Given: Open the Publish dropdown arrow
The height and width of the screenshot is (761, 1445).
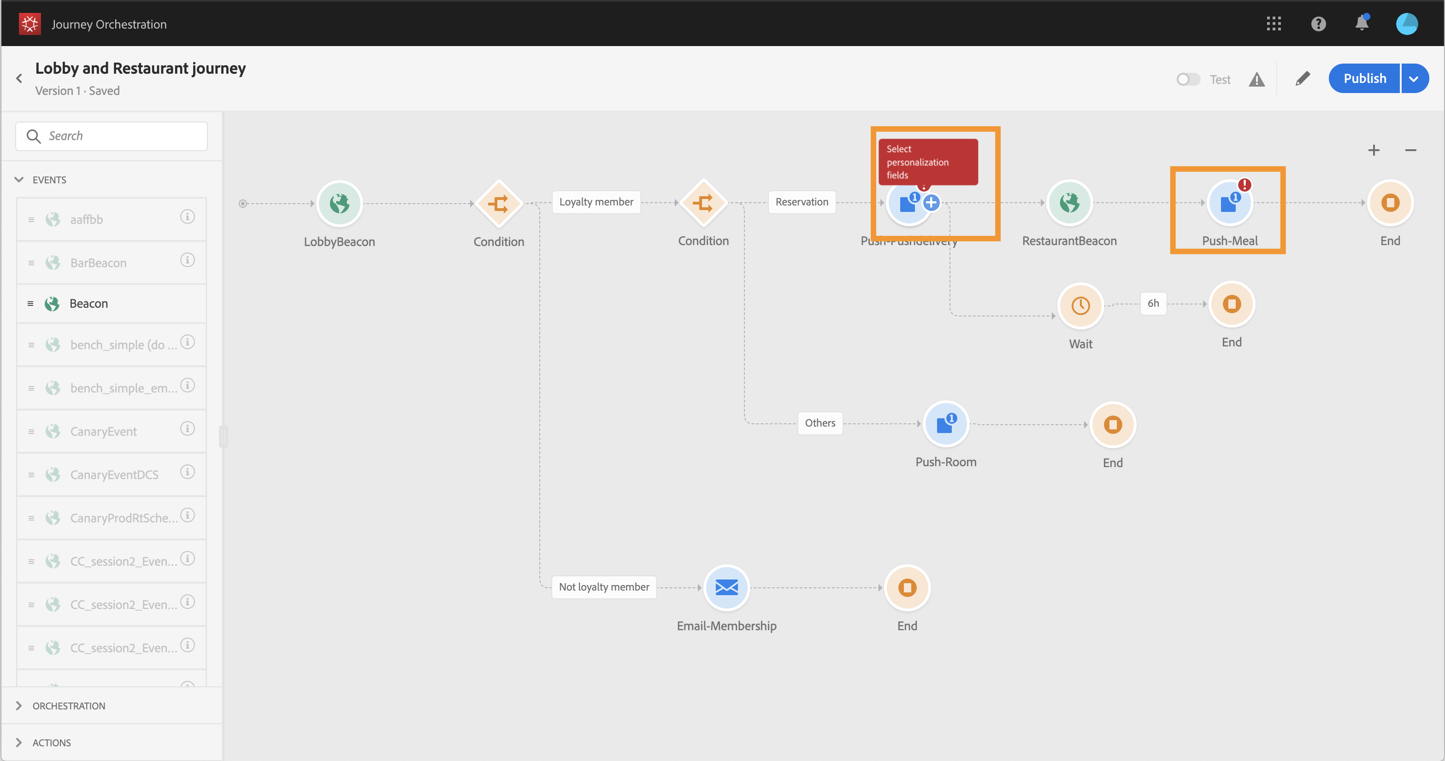Looking at the screenshot, I should click(x=1414, y=78).
